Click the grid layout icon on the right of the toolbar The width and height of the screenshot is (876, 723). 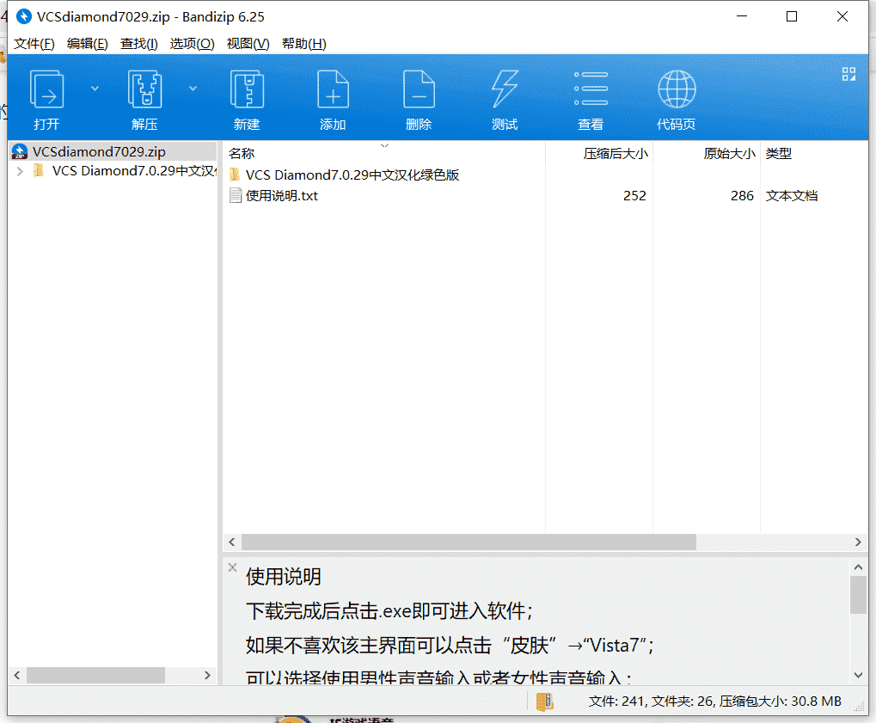point(848,74)
